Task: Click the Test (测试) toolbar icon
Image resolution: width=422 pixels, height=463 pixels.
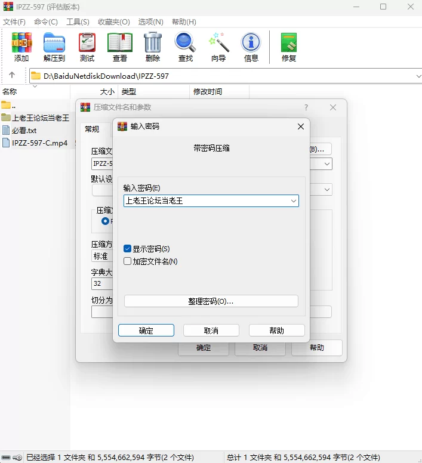Action: tap(87, 47)
